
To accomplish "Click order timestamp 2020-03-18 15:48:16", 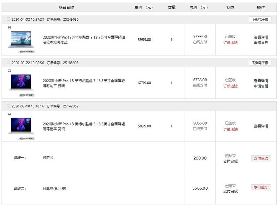I will 28,106.
